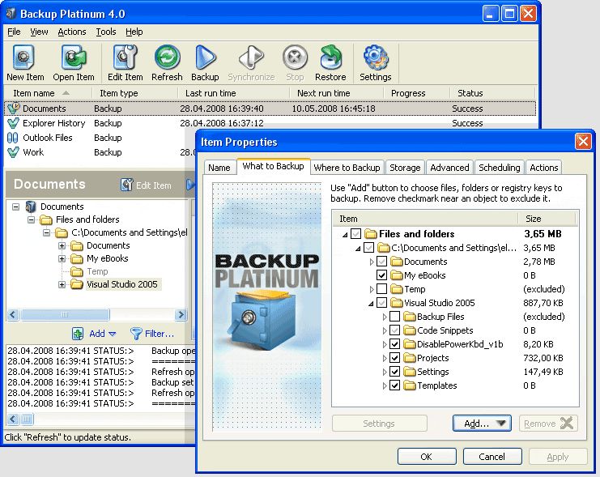Click the Documents root safe icon in left tree

tap(31, 207)
